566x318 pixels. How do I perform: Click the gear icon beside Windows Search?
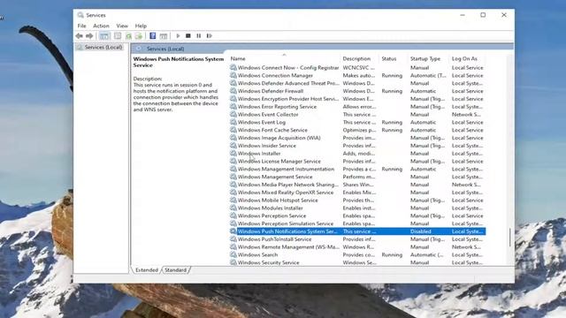coord(233,254)
